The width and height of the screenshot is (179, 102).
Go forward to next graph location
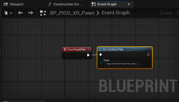(31, 13)
